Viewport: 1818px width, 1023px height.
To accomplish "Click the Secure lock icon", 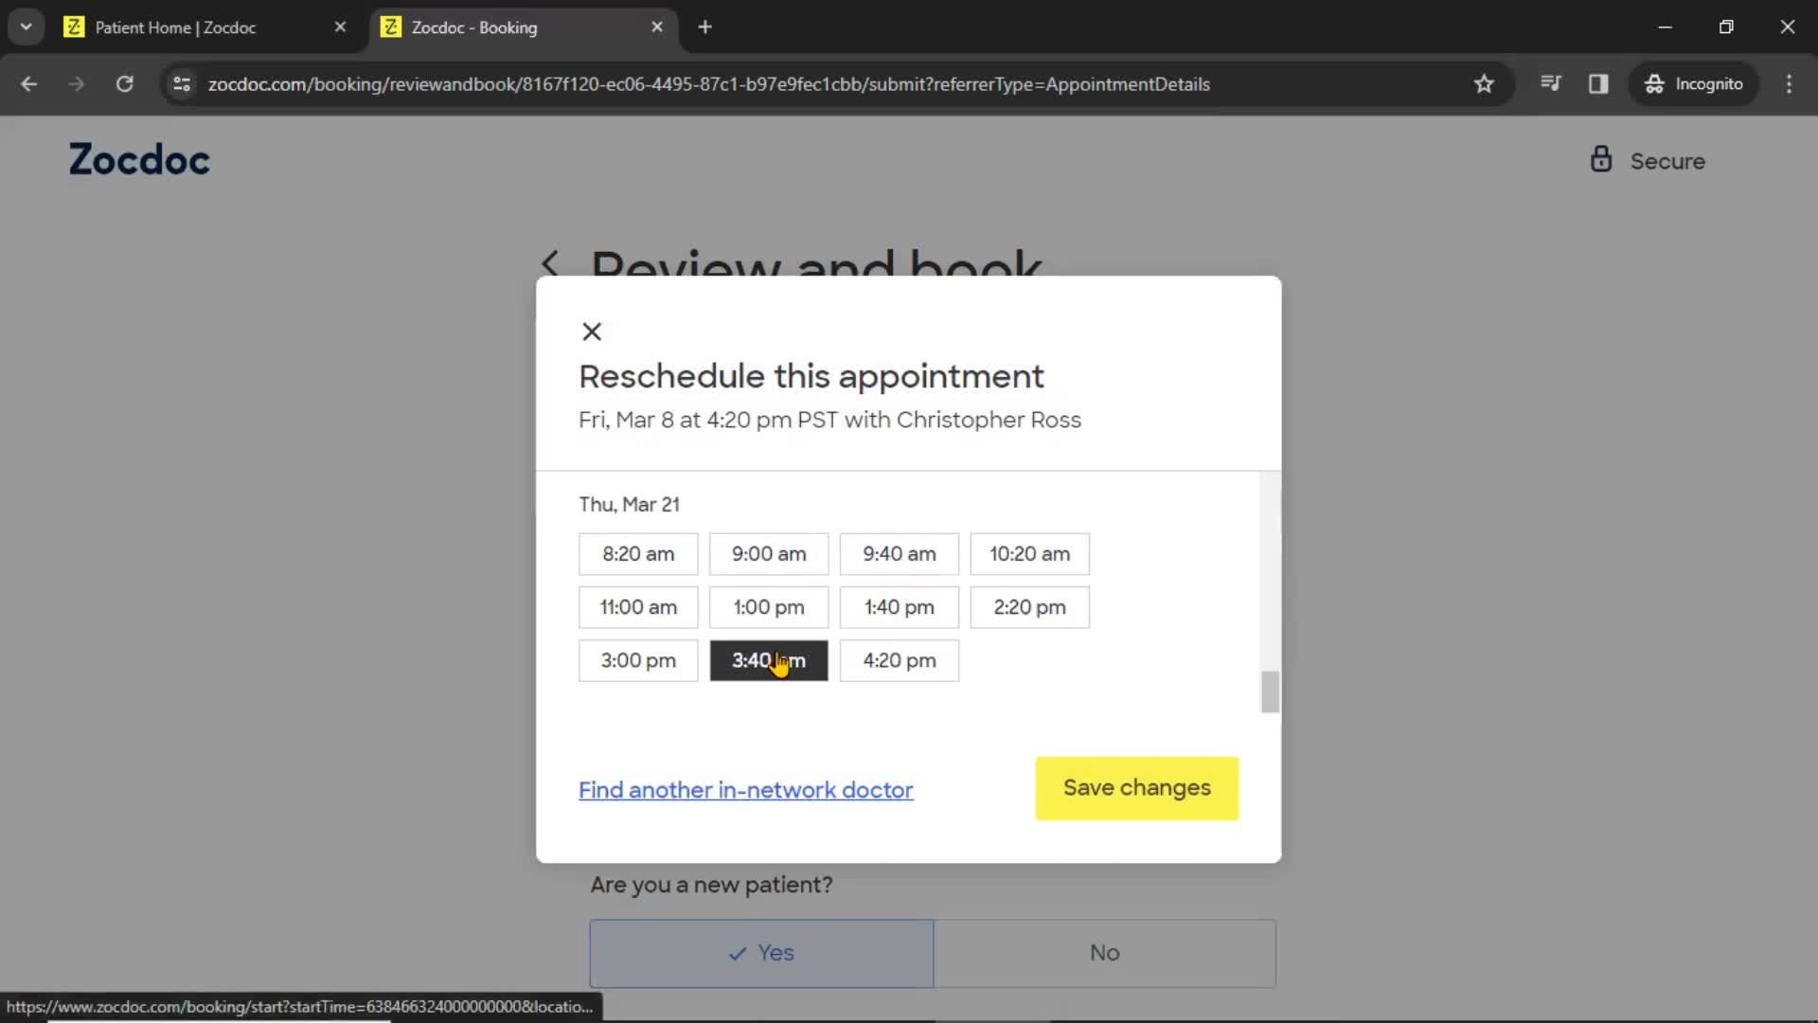I will (x=1600, y=159).
